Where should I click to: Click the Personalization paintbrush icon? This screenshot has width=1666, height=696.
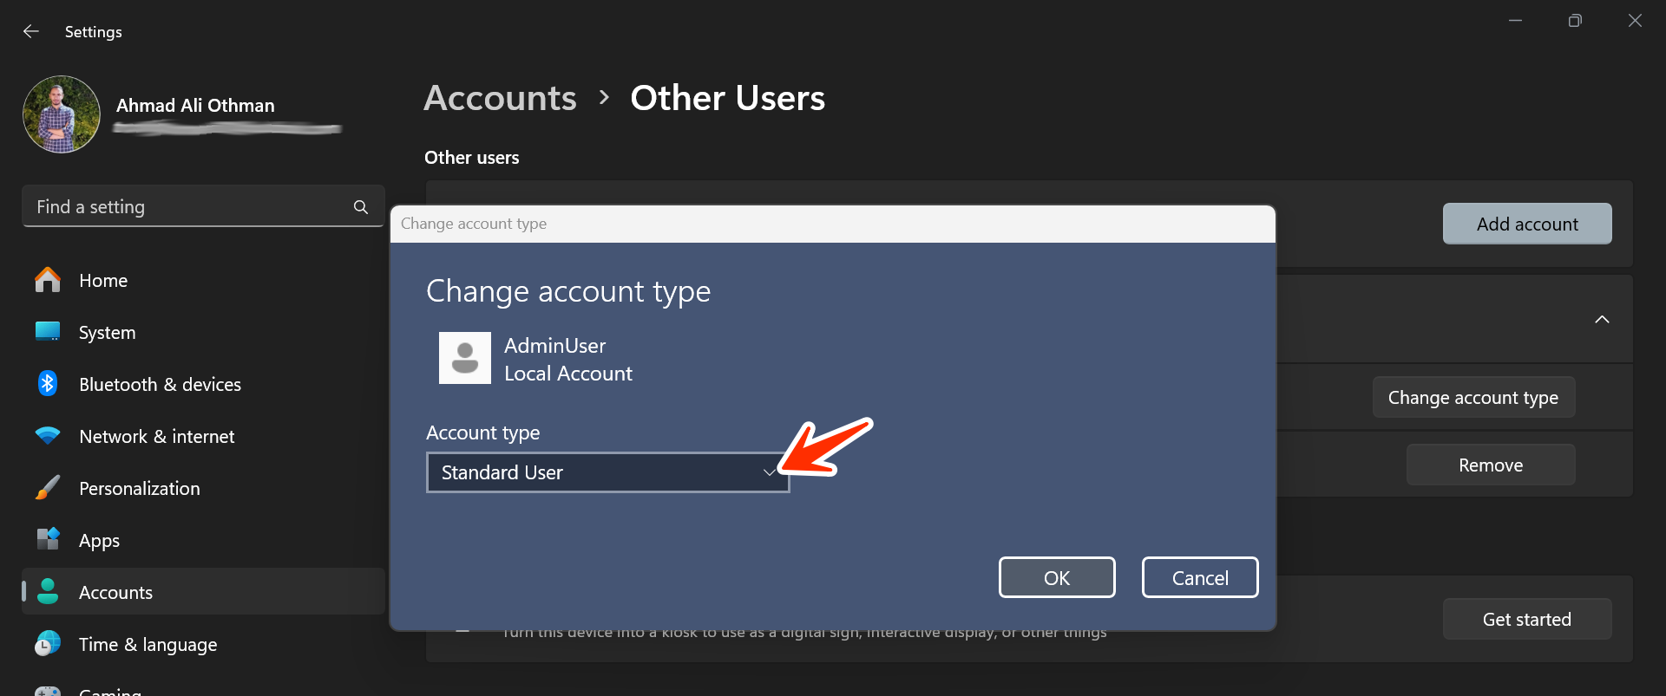tap(48, 488)
